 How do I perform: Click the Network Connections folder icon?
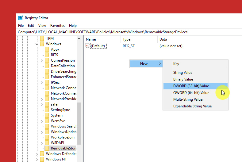(47, 88)
